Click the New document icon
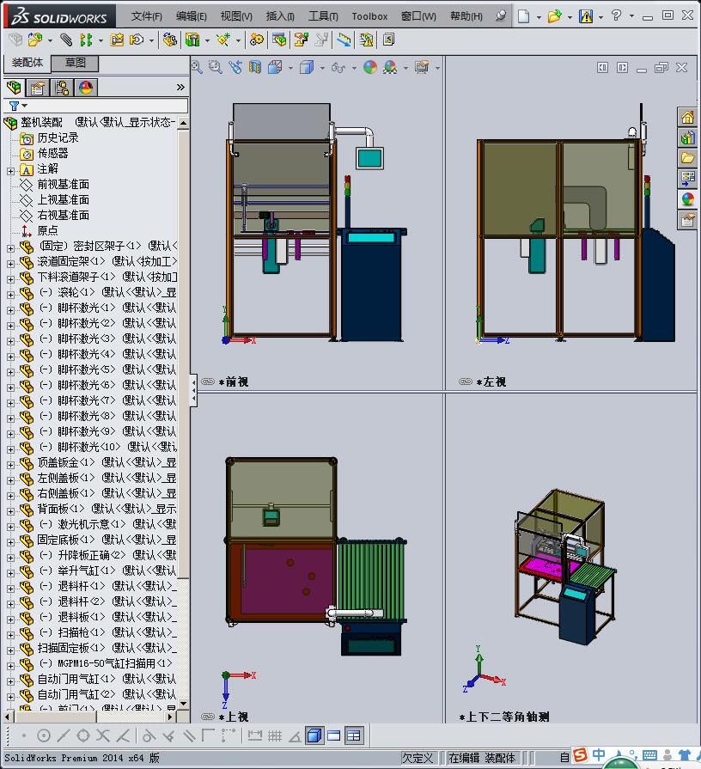 [x=523, y=16]
